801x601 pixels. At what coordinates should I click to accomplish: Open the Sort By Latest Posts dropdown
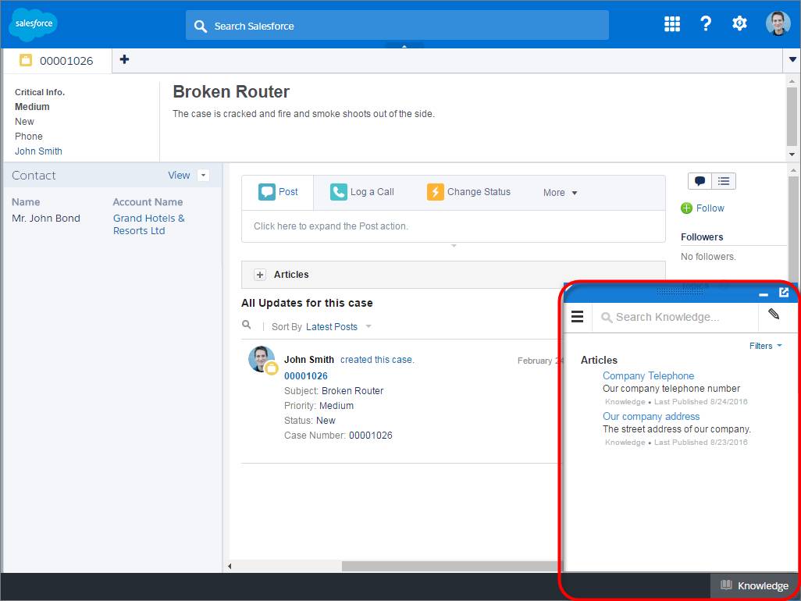339,327
